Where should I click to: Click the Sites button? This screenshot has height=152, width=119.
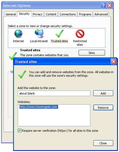click(x=92, y=53)
